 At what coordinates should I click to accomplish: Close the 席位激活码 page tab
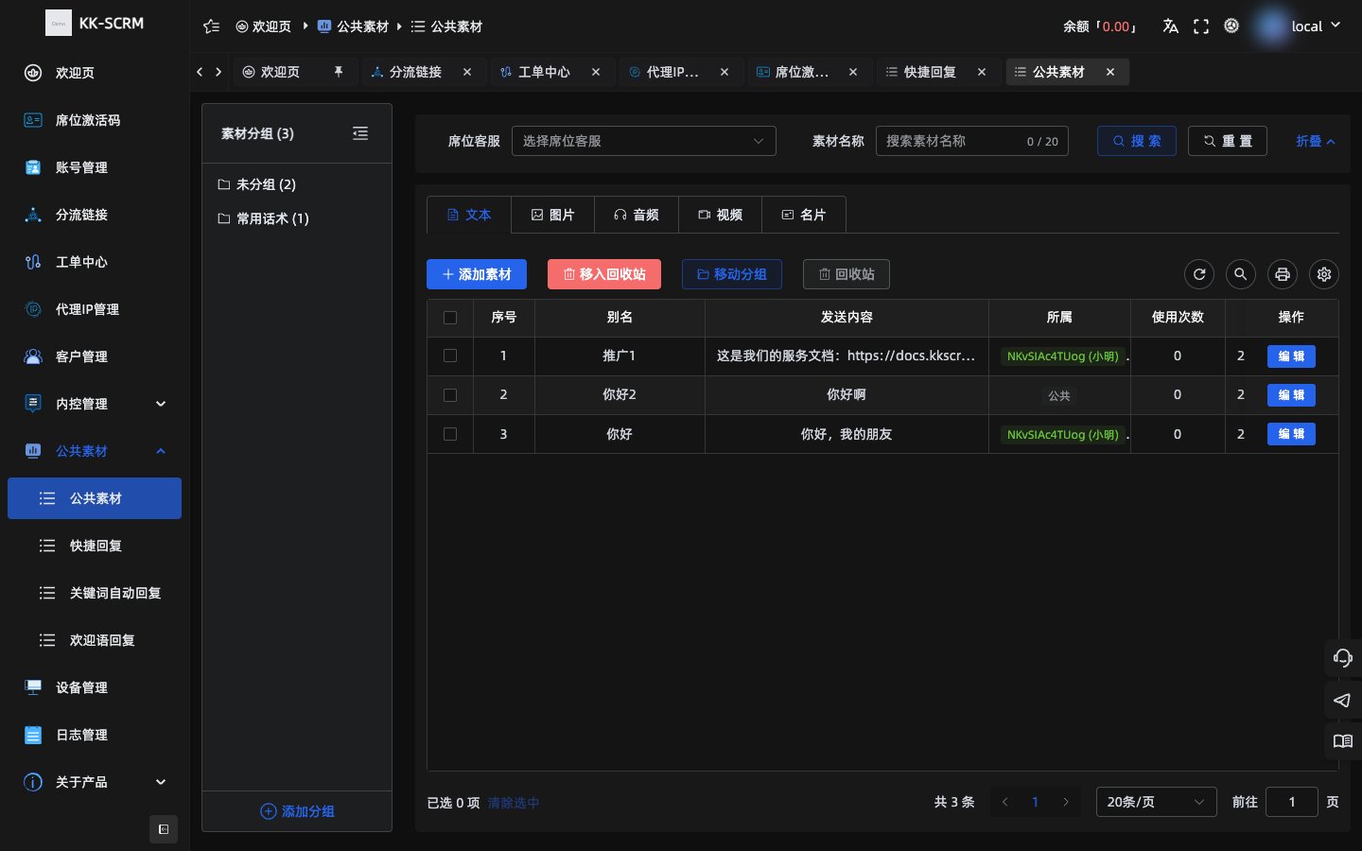853,72
